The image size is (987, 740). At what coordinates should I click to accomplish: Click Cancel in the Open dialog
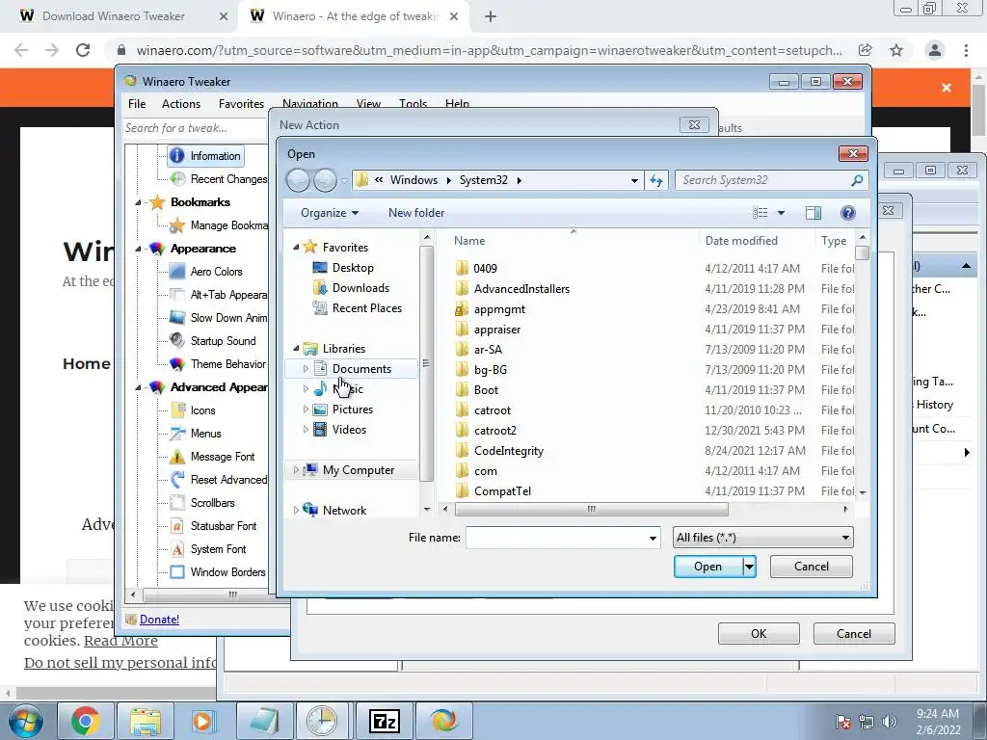pyautogui.click(x=811, y=567)
